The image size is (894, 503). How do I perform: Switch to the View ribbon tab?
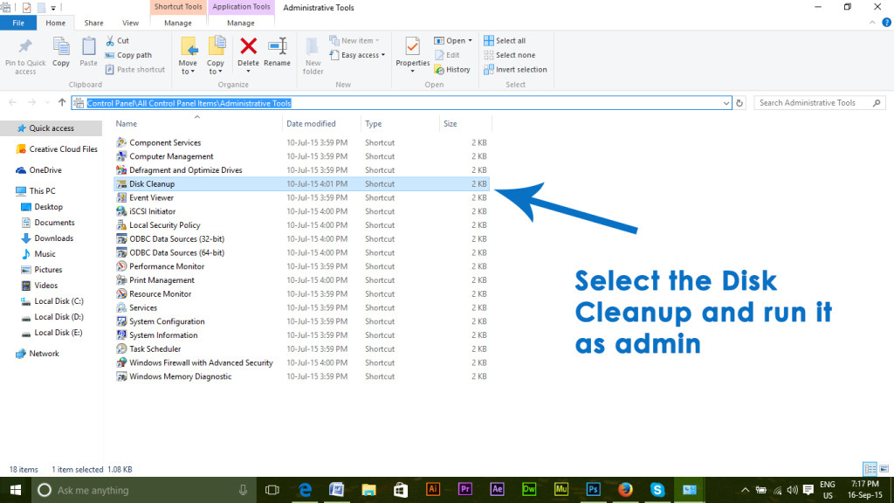[x=131, y=23]
